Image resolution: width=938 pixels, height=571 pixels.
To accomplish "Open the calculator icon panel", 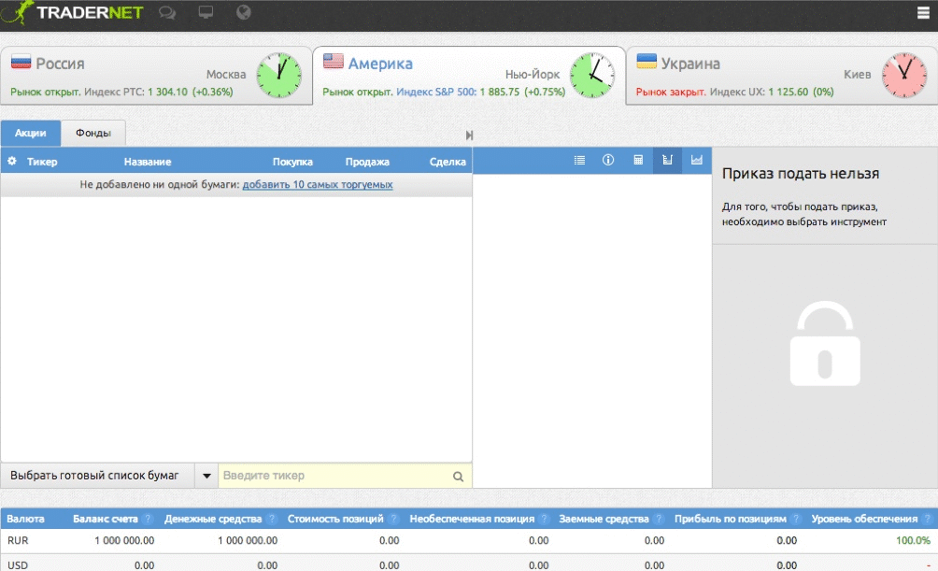I will [638, 161].
